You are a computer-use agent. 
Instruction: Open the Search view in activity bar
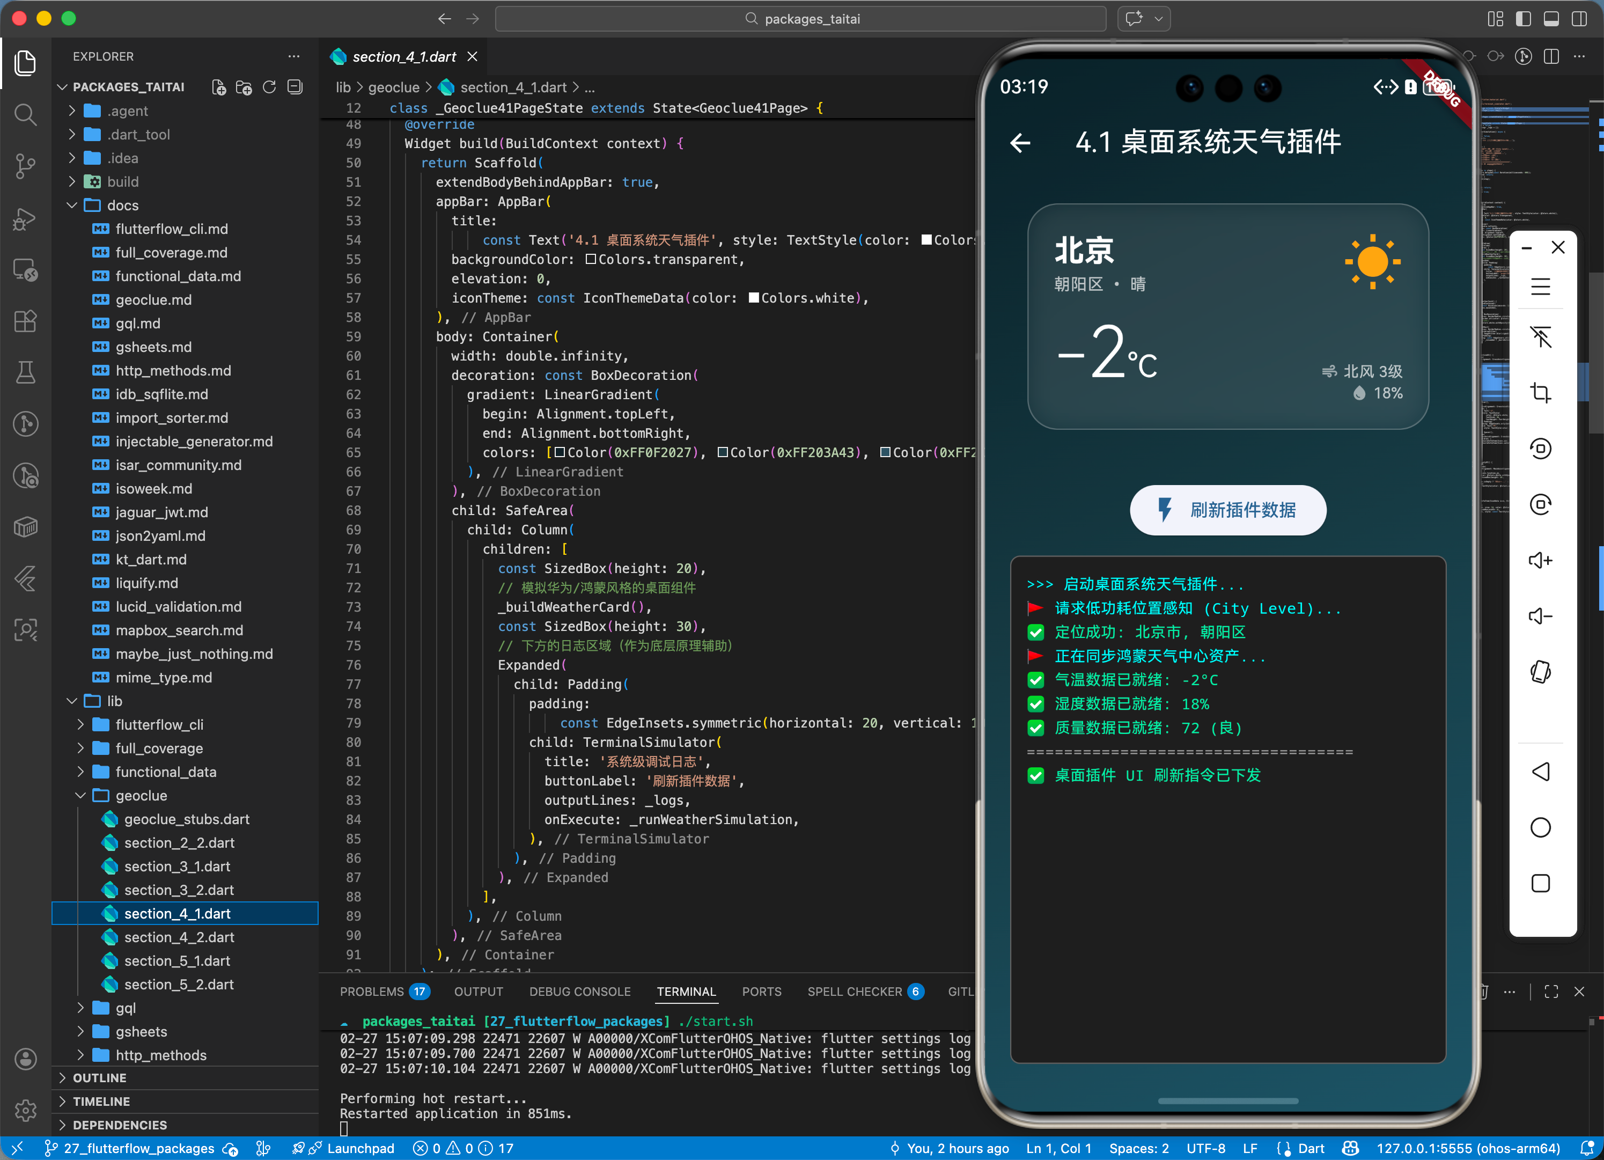pos(25,115)
